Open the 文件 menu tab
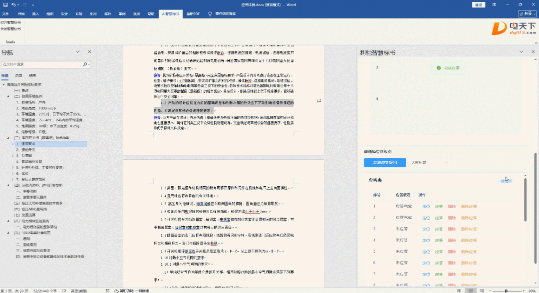 (x=5, y=14)
